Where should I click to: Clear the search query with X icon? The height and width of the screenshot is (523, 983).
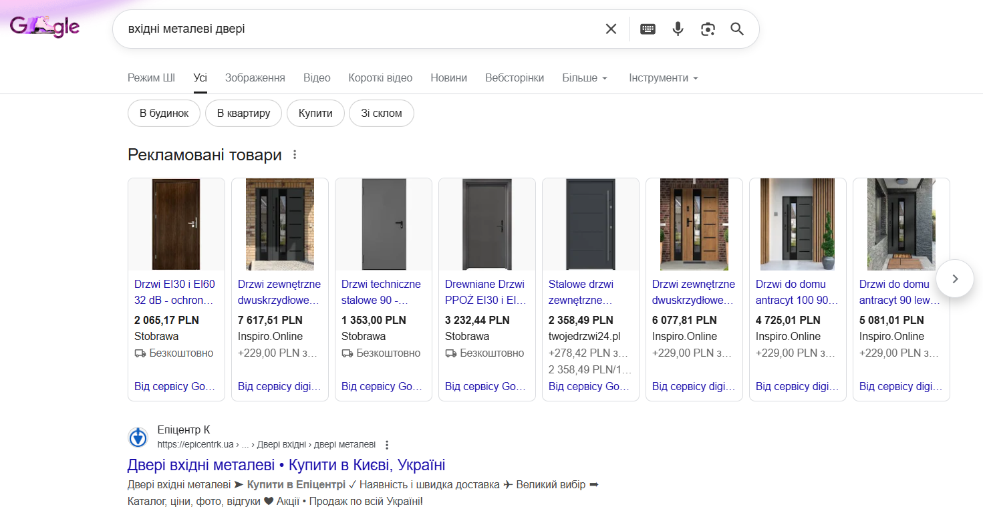point(611,29)
